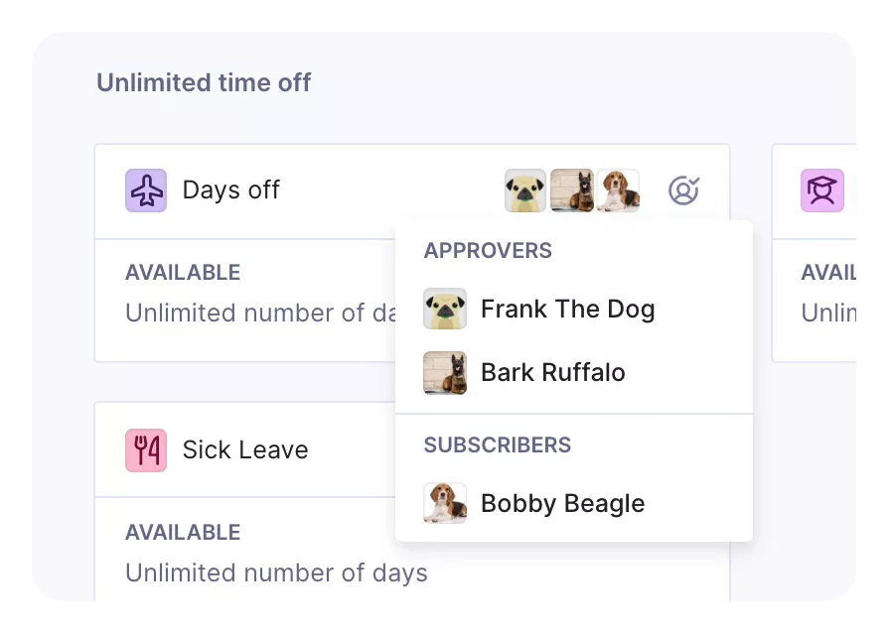Click Frank The Dog's pug avatar in popup
The height and width of the screenshot is (633, 888).
[x=445, y=309]
